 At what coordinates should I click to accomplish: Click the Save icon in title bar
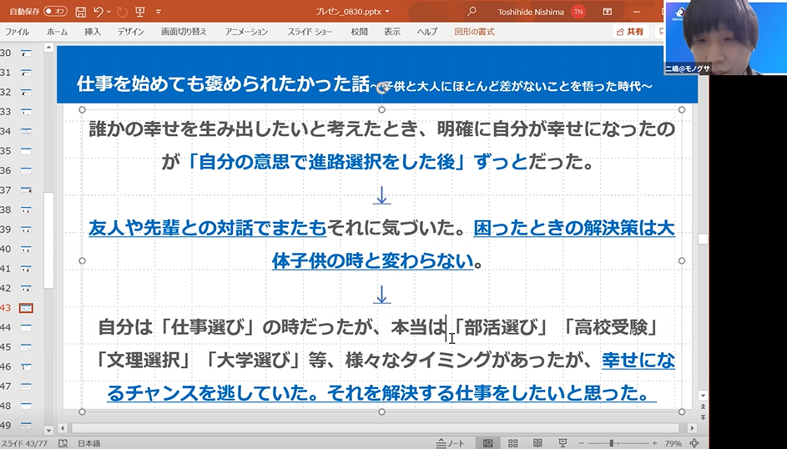[x=80, y=12]
